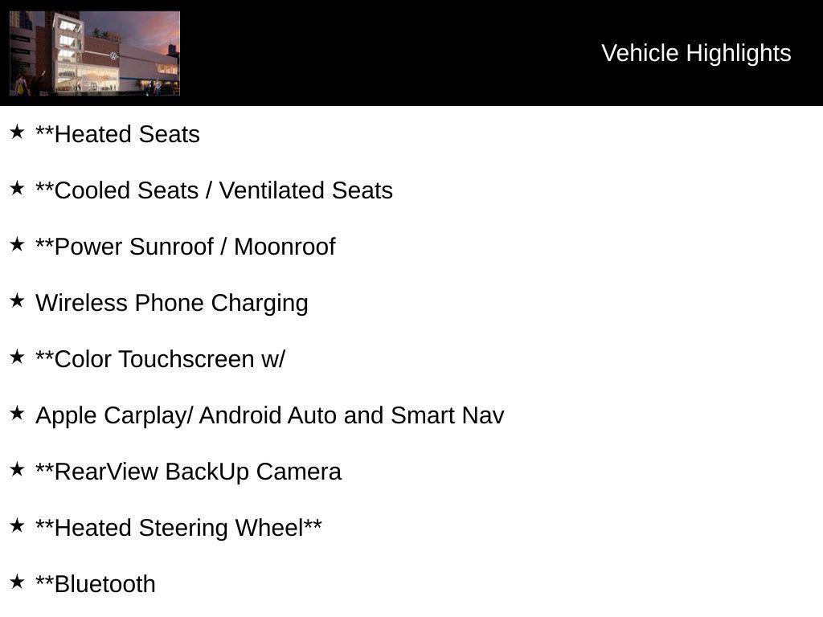Select the star beside Heated Steering Wheel

[17, 525]
